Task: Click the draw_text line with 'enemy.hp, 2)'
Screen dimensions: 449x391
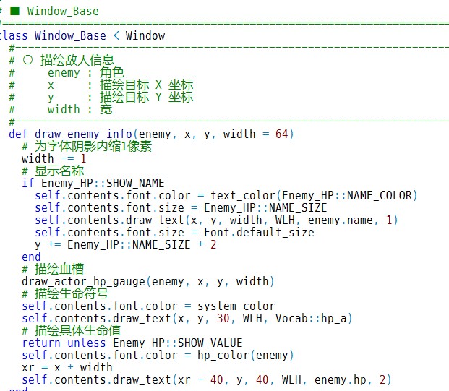Action: [207, 380]
